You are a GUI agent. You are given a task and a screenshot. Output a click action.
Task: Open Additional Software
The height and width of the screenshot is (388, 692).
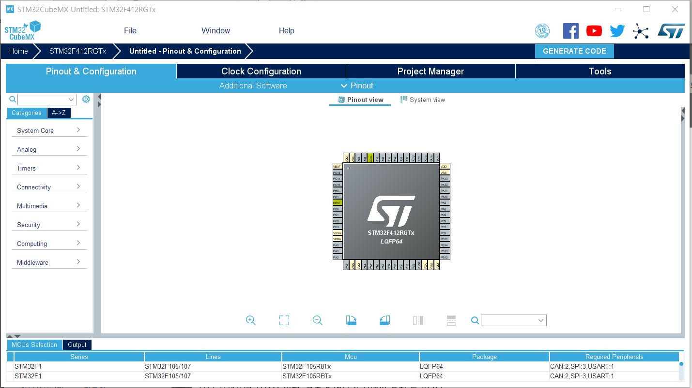(x=253, y=86)
